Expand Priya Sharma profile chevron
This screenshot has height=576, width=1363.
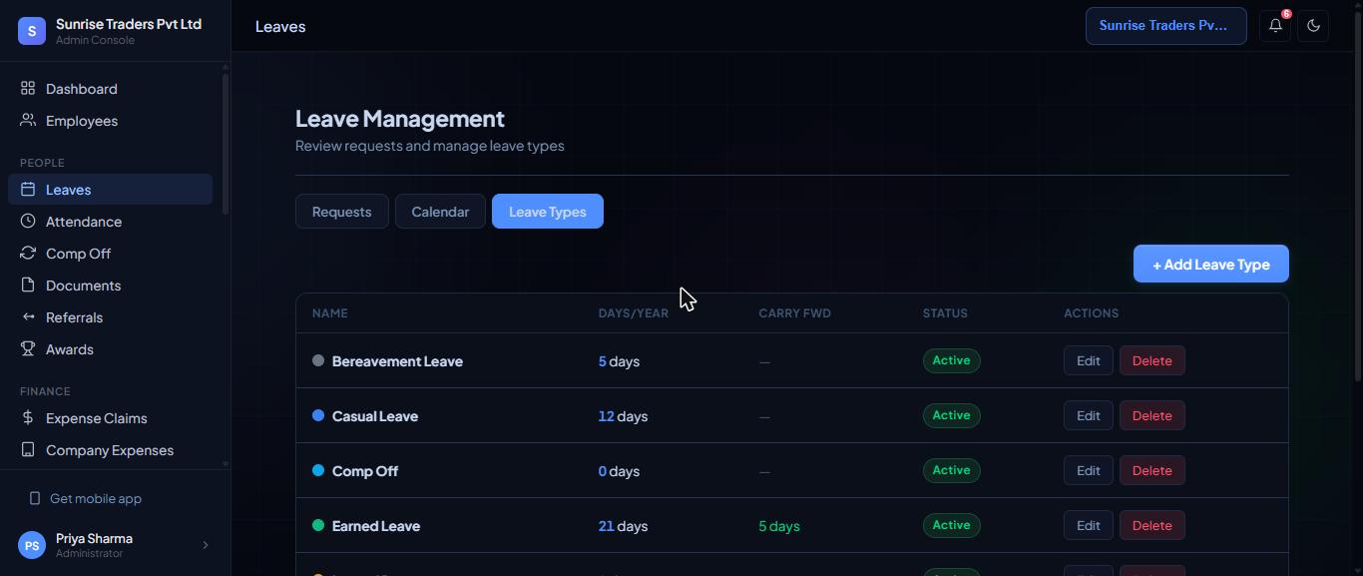[x=206, y=545]
